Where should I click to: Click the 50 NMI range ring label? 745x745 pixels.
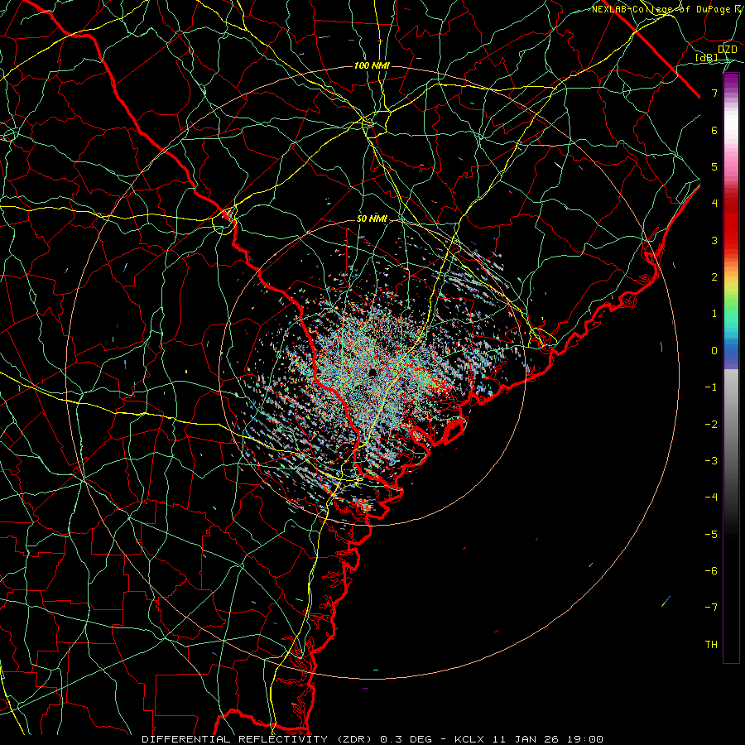(372, 219)
